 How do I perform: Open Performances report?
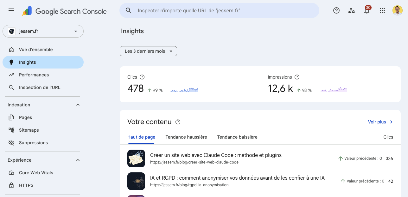pos(43,75)
